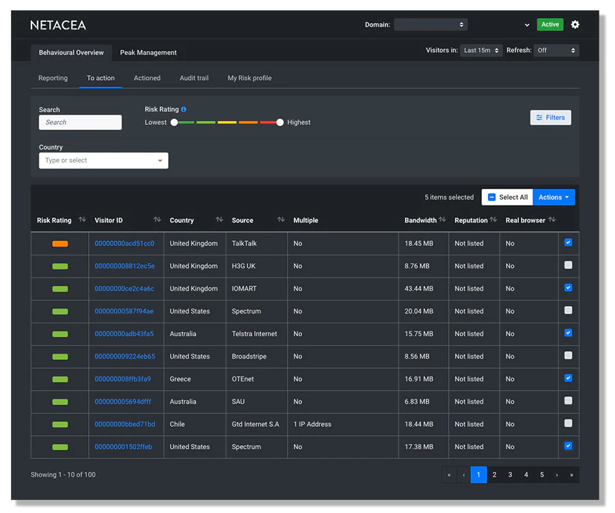Viewport: 615px width, 513px height.
Task: Go to page 3 of results
Action: click(x=510, y=474)
